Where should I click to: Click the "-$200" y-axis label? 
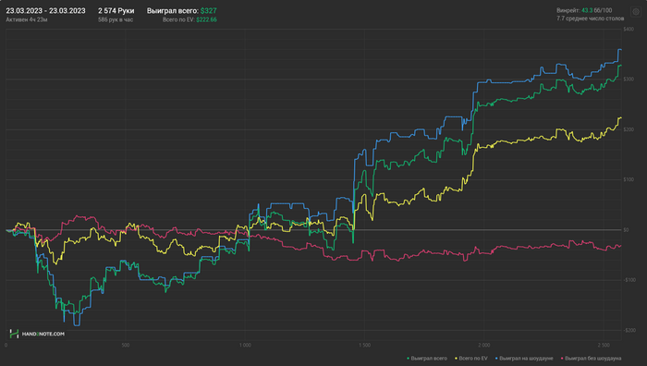click(x=629, y=330)
